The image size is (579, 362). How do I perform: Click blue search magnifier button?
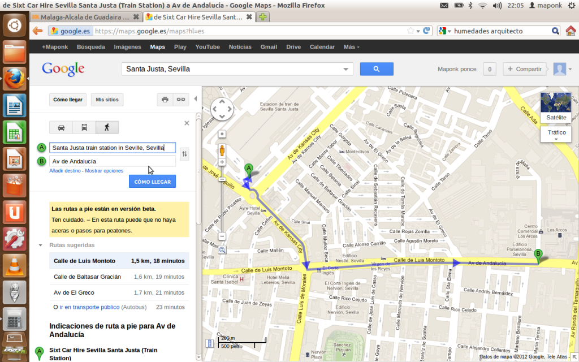[377, 69]
